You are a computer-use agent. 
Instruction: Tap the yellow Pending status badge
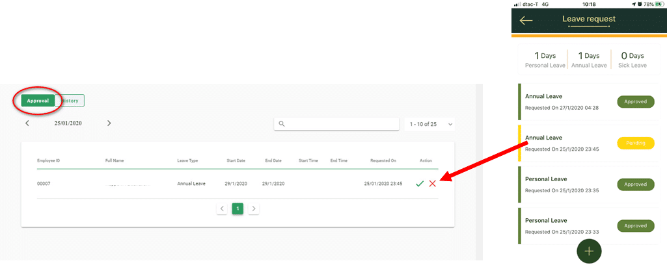pyautogui.click(x=635, y=143)
